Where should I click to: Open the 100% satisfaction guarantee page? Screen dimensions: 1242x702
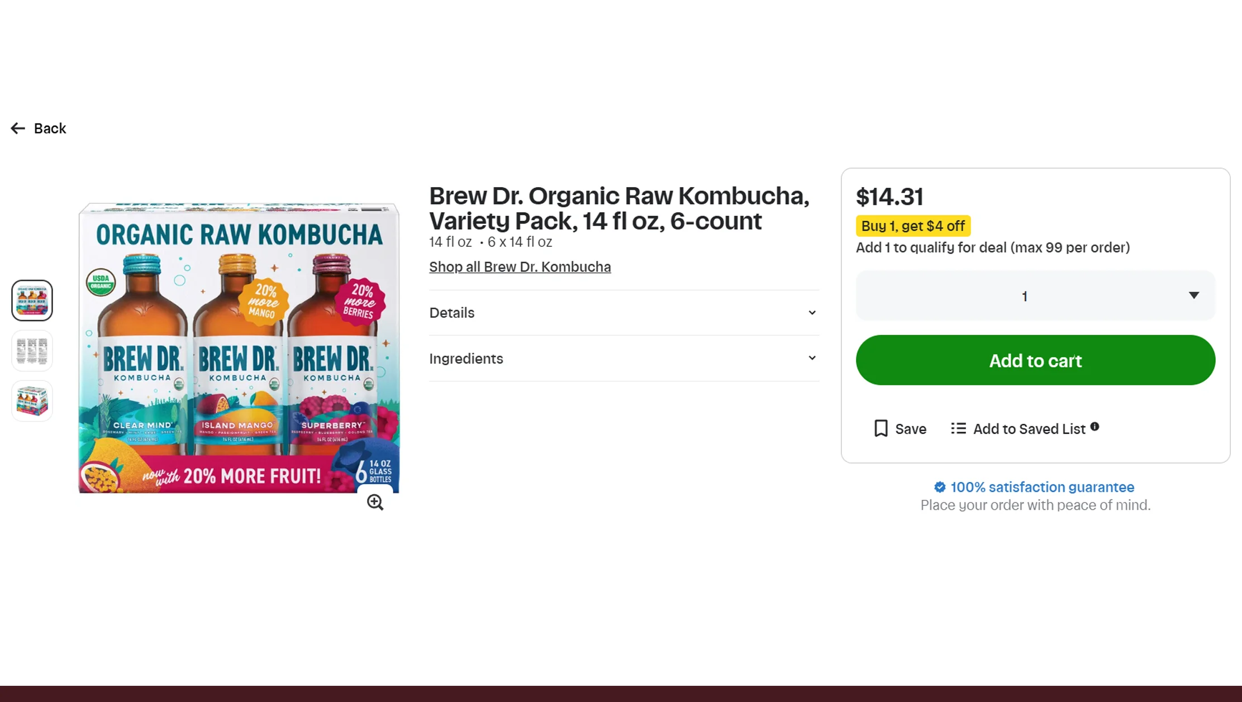click(1041, 487)
